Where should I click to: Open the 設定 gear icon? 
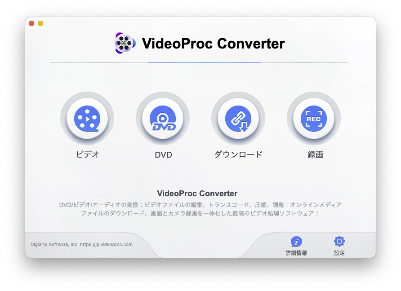(x=339, y=241)
